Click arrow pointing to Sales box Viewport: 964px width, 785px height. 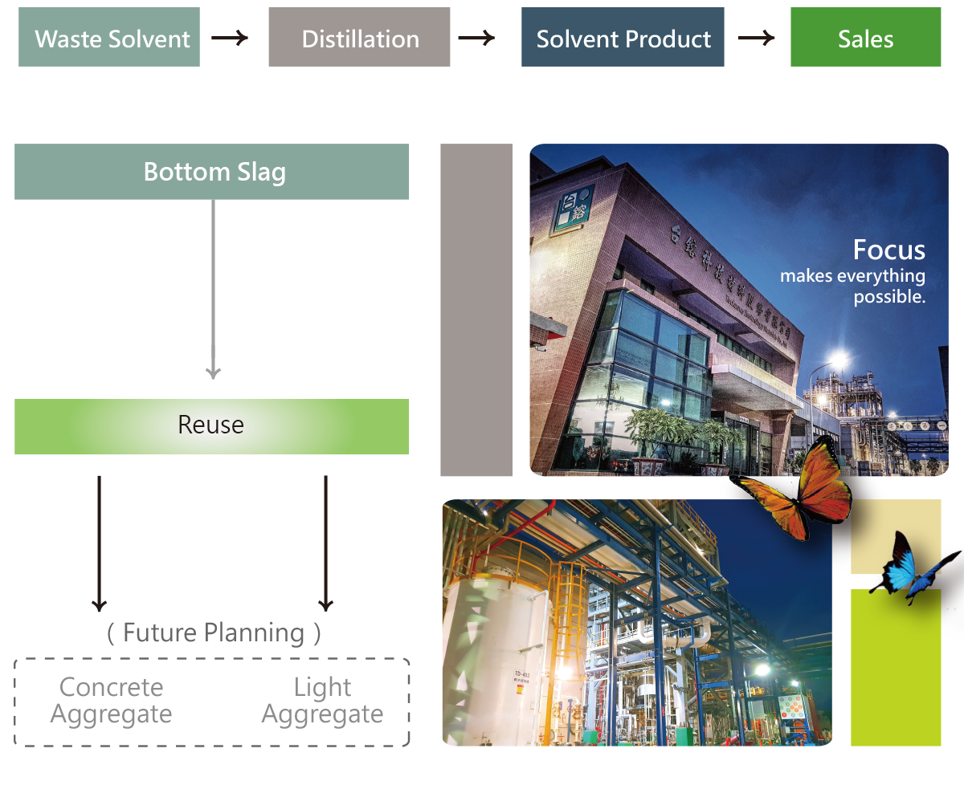756,38
